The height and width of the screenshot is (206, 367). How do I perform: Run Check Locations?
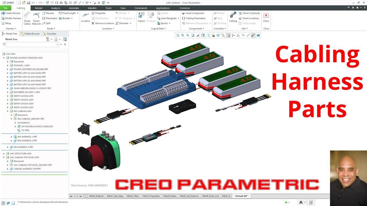point(249,18)
